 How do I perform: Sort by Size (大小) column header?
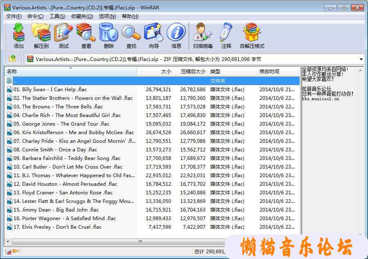pos(155,71)
